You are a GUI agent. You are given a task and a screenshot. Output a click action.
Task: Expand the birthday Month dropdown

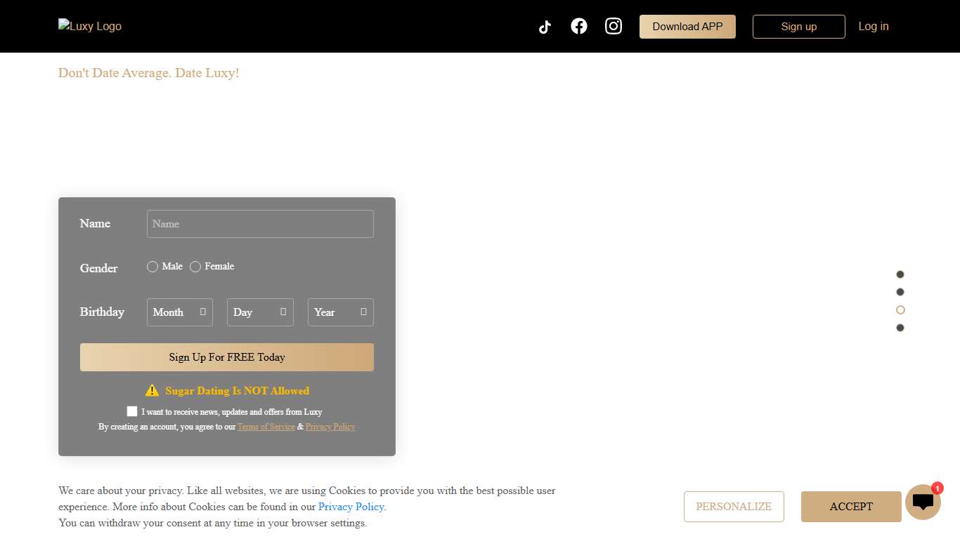click(x=179, y=312)
